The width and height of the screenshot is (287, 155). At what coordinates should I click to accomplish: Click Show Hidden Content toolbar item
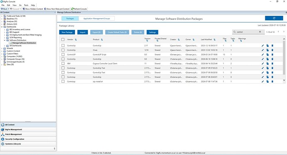tap(33, 9)
